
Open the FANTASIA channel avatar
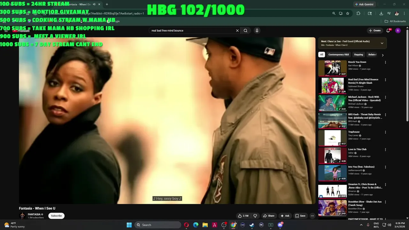22,216
